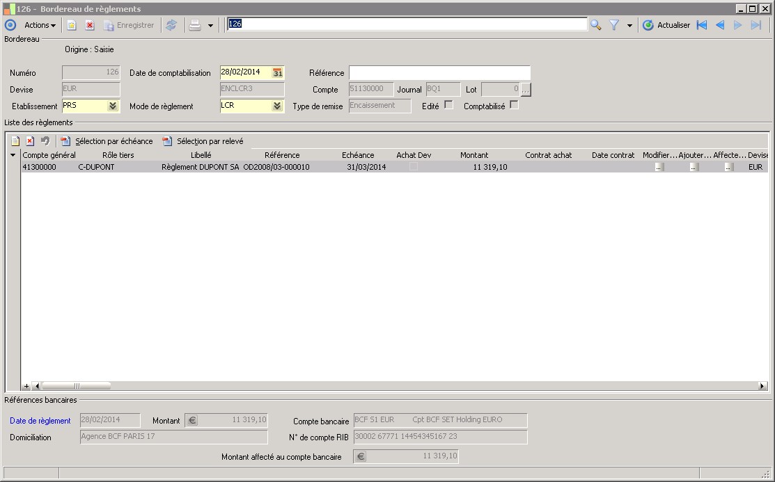This screenshot has width=775, height=482.
Task: Click the plus button at the grid bottom-left
Action: coord(26,386)
